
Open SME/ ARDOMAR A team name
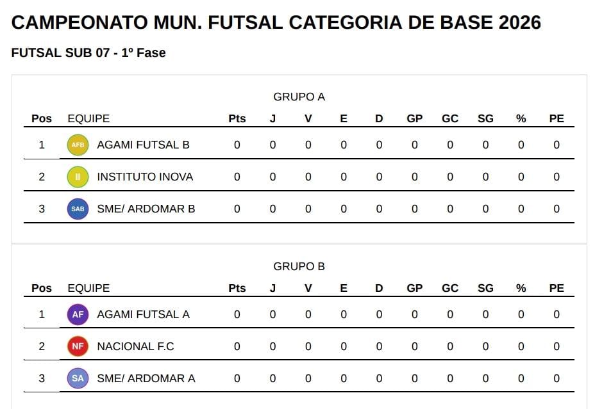(146, 378)
